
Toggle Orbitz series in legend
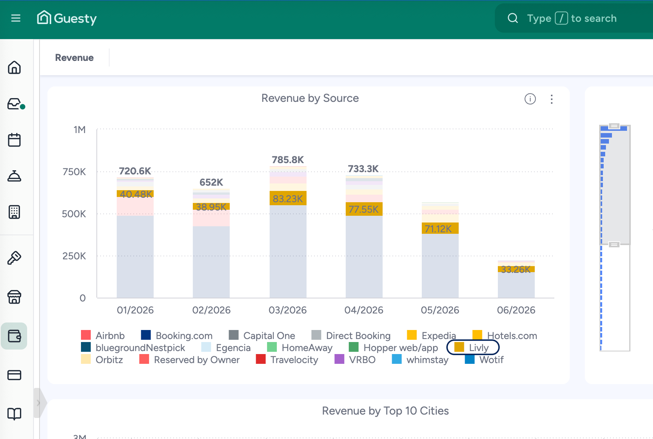tap(102, 359)
